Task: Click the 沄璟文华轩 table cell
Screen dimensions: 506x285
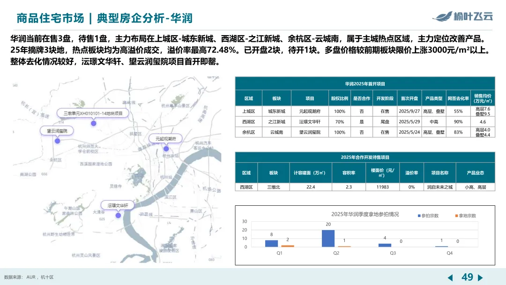Action: [310, 122]
